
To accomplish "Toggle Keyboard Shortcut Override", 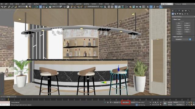I will [x=68, y=7].
